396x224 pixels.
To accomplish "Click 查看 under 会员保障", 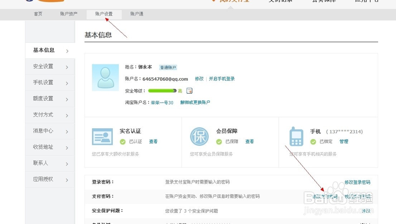I will point(249,142).
